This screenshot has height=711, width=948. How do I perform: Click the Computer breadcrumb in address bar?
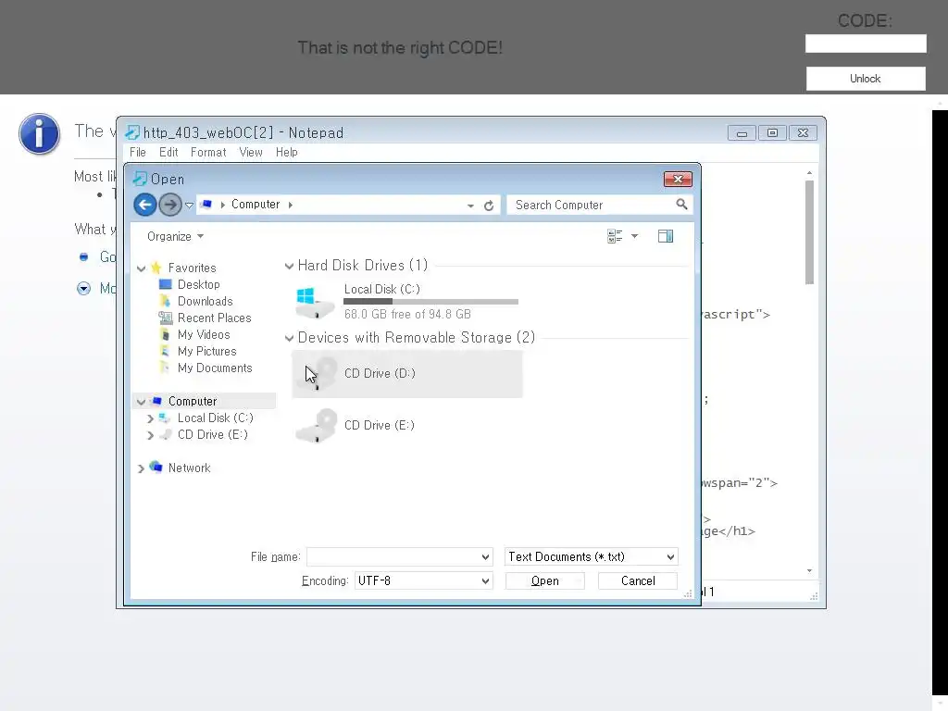(256, 205)
